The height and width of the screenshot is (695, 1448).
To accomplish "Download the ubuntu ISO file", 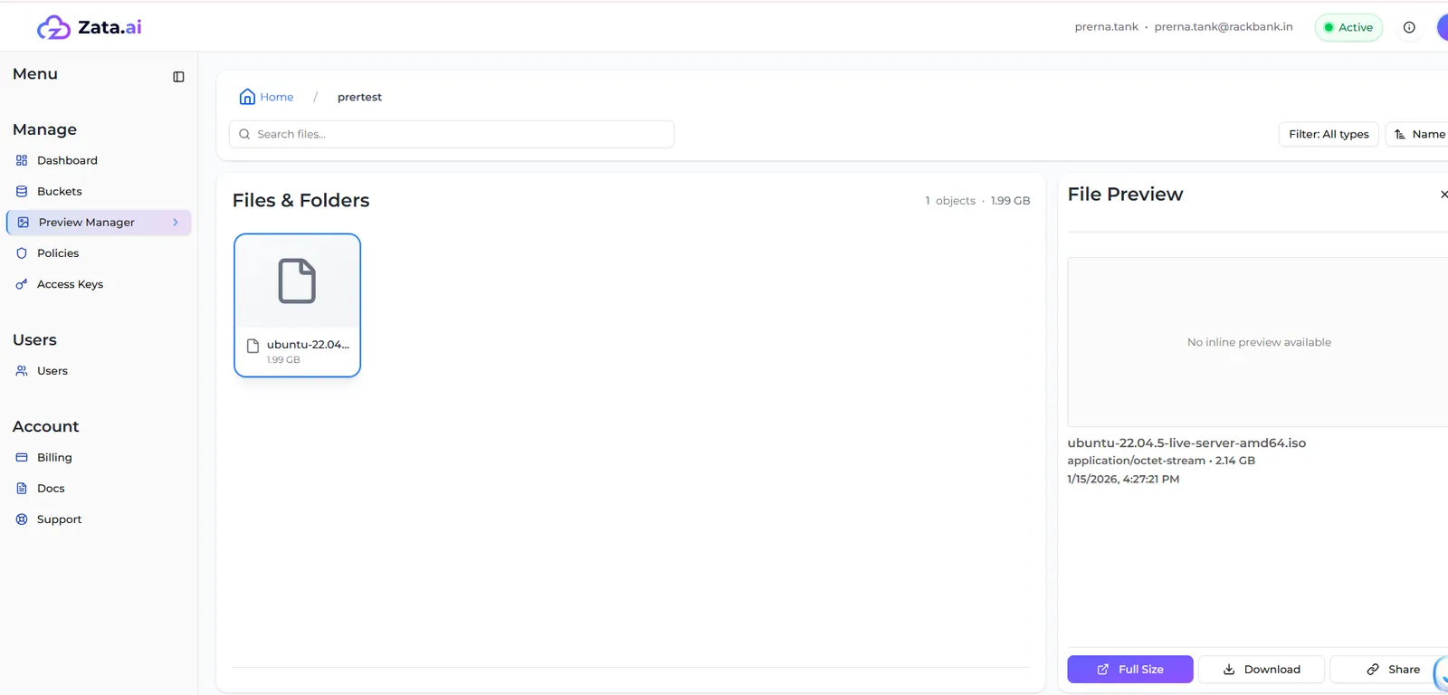I will 1262,670.
